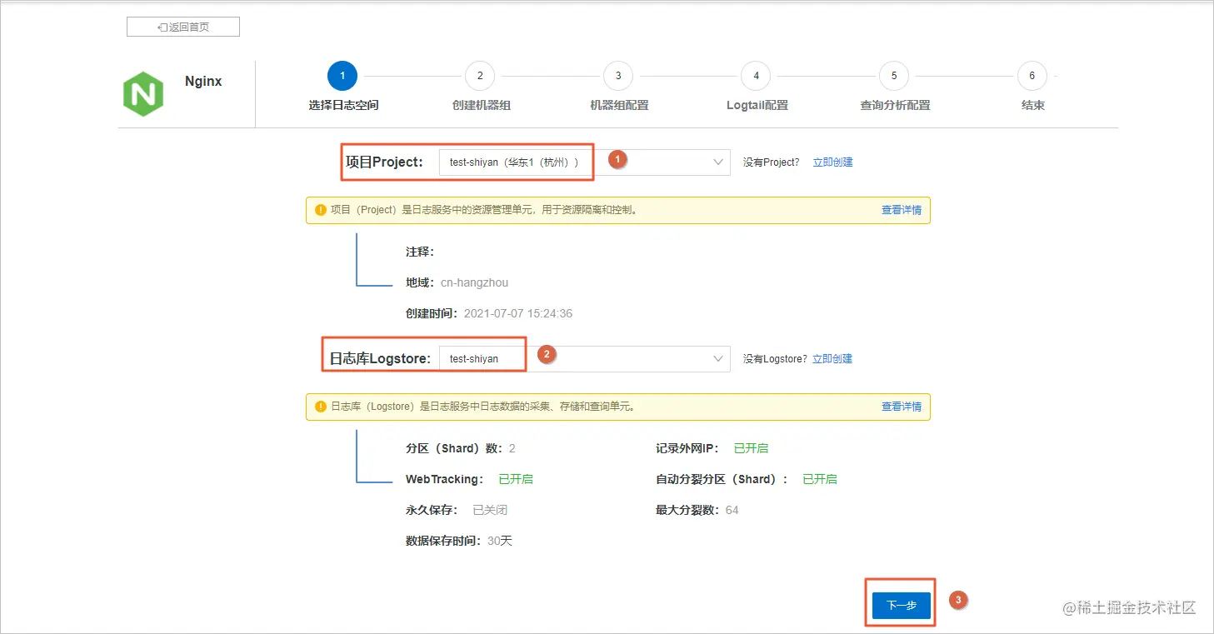
Task: Click the warning icon in the Project info banner
Action: pos(321,210)
